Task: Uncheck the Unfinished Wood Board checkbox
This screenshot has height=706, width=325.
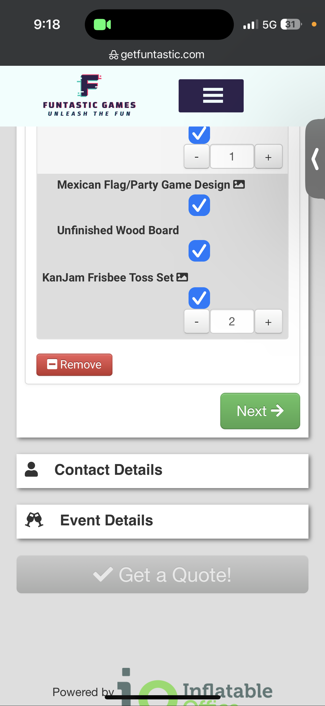Action: (x=199, y=251)
